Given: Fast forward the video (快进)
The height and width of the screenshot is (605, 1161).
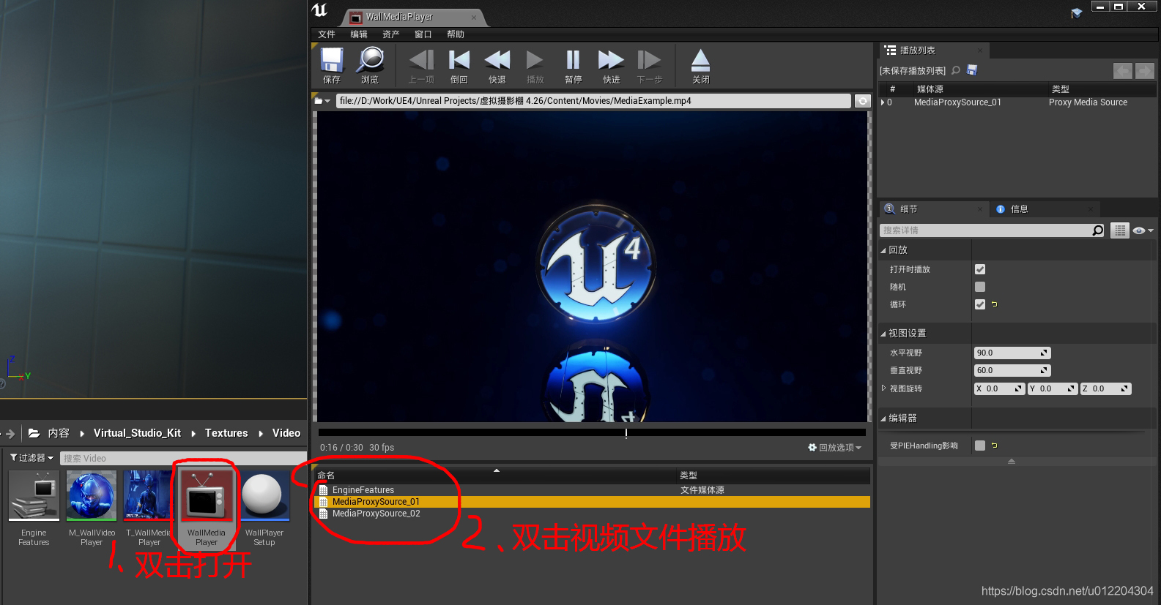Looking at the screenshot, I should tap(612, 66).
